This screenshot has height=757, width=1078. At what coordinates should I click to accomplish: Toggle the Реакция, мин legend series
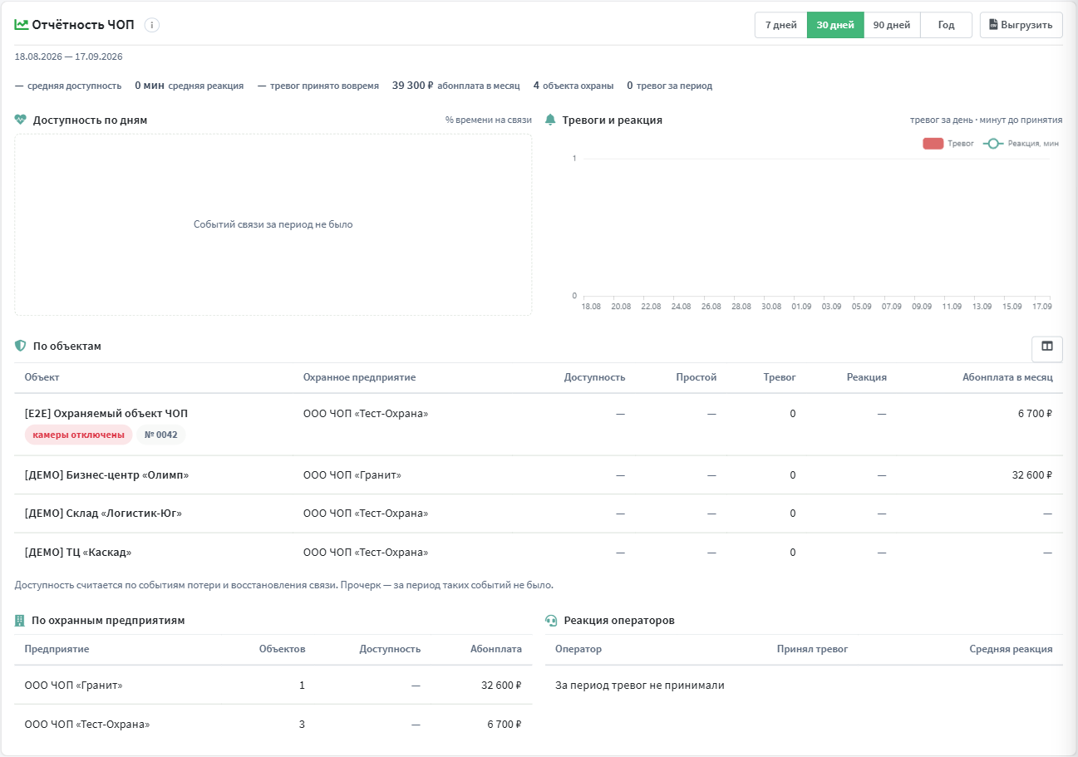point(1021,144)
